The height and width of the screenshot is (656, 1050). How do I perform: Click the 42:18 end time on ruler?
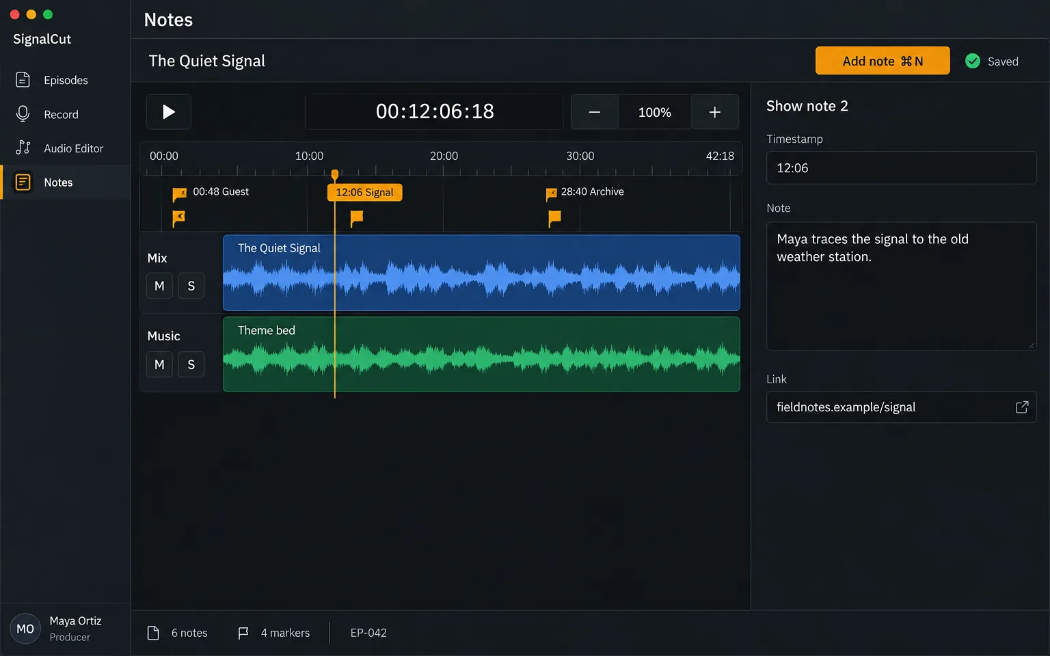(720, 156)
